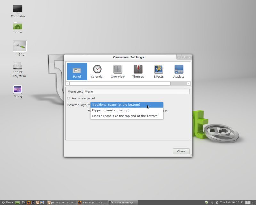
Task: Launch the Terminal from panel launcher
Action: 33,202
